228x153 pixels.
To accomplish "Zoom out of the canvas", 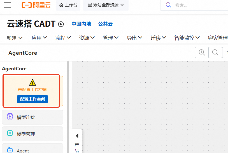I will click(x=215, y=52).
